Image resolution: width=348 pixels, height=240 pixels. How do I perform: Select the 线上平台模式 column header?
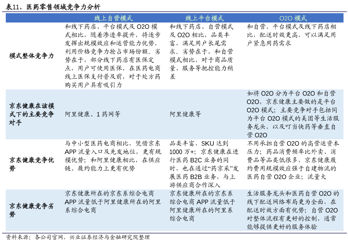coord(204,18)
